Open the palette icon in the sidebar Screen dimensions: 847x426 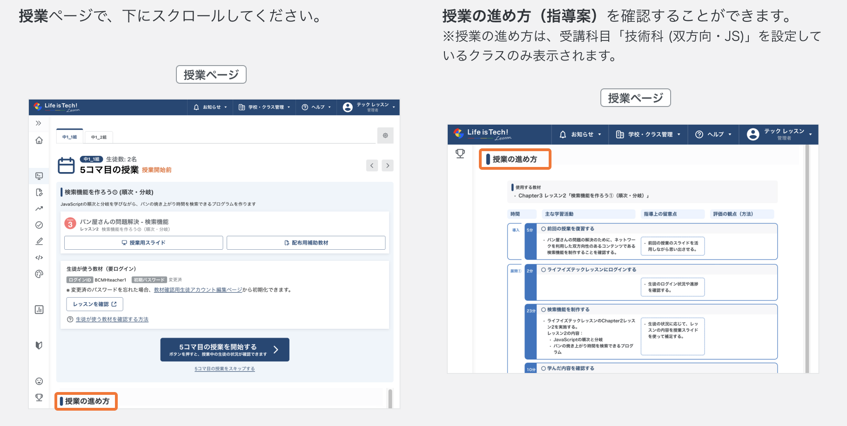[39, 273]
